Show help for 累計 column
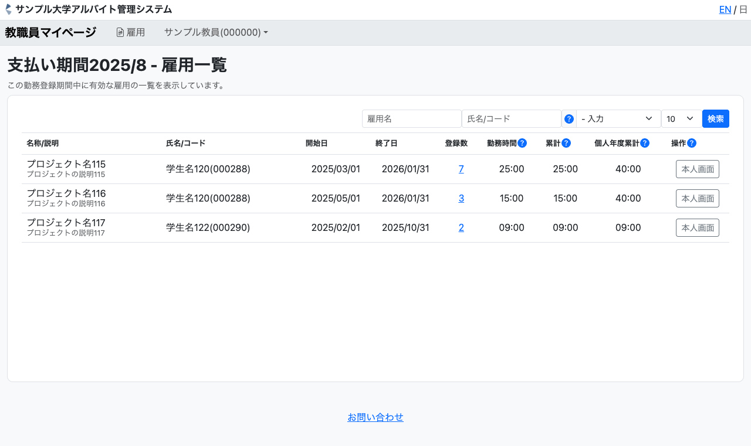Image resolution: width=751 pixels, height=446 pixels. click(566, 143)
